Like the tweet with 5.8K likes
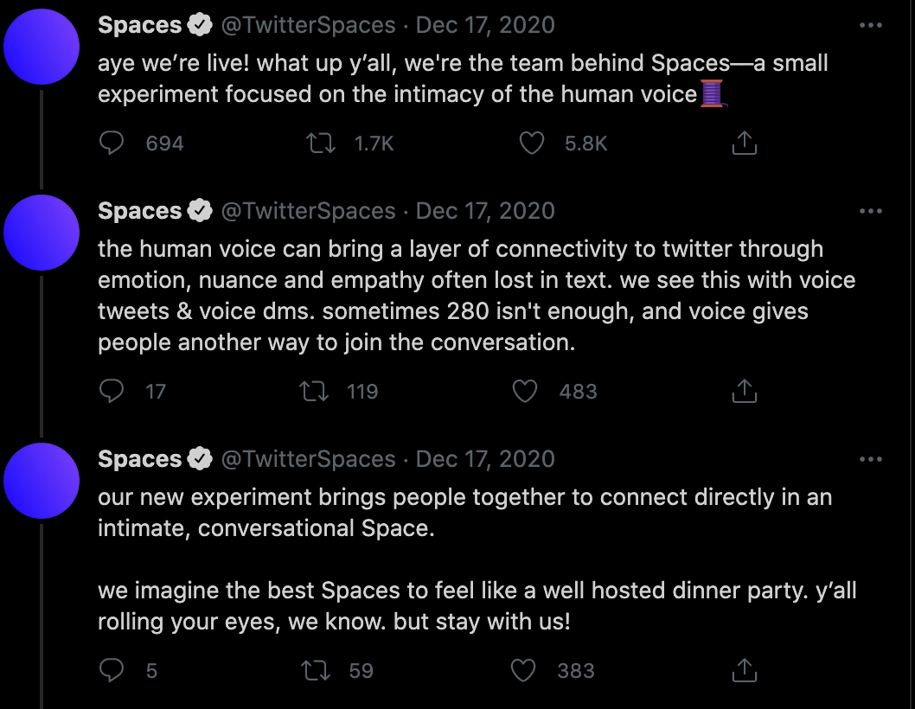The height and width of the screenshot is (709, 915). (531, 144)
